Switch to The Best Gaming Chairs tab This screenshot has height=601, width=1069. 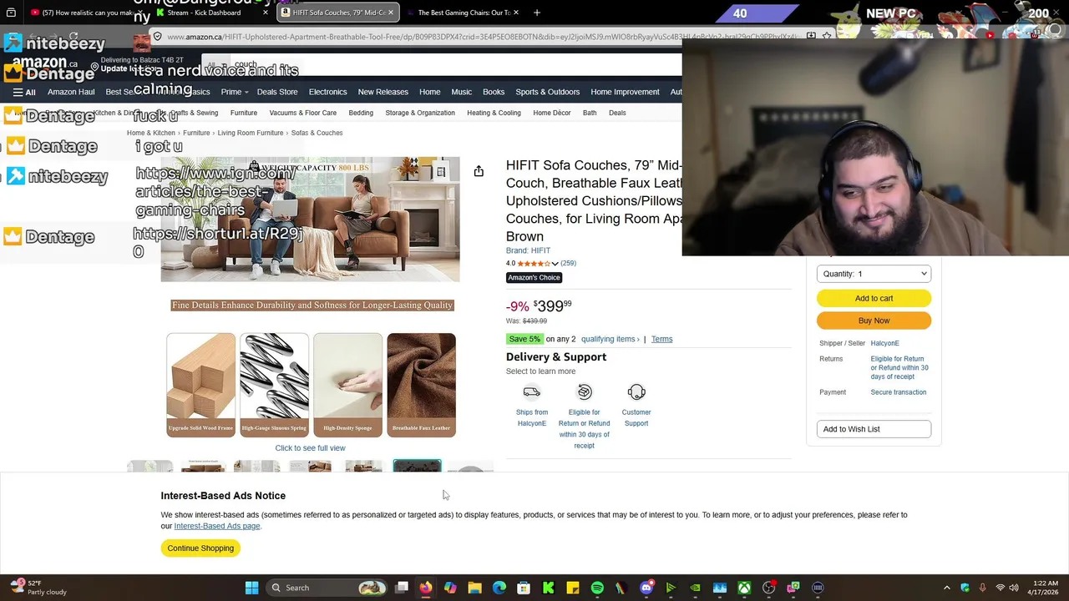pos(464,13)
